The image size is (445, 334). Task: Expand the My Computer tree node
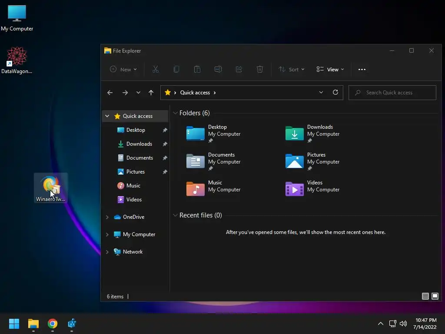(x=107, y=234)
